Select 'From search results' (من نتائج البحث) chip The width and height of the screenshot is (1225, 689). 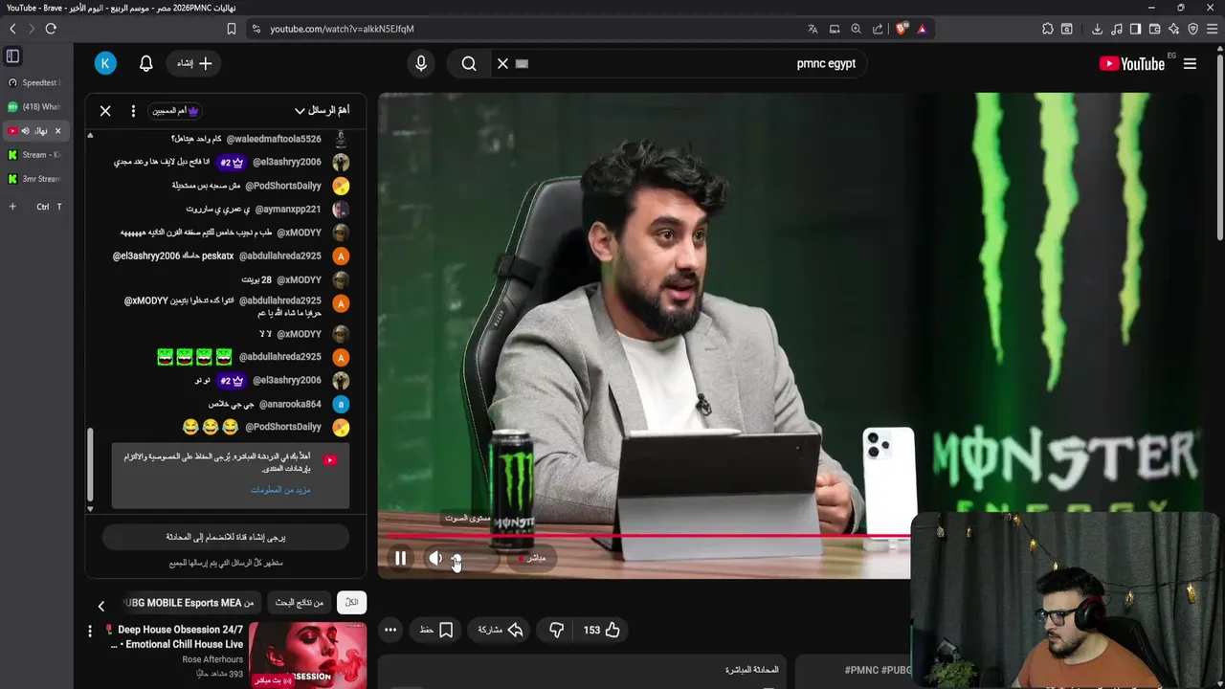pyautogui.click(x=300, y=602)
